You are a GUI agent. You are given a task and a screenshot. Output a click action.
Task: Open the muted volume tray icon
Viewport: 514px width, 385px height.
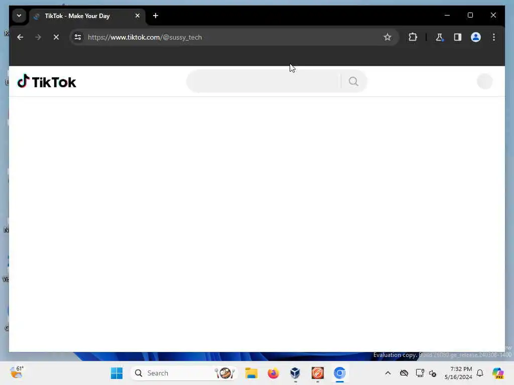[433, 373]
